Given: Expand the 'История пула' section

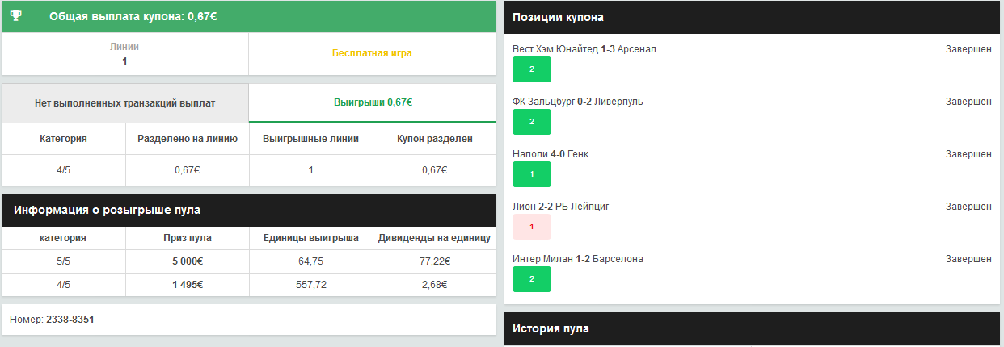Looking at the screenshot, I should click(752, 329).
